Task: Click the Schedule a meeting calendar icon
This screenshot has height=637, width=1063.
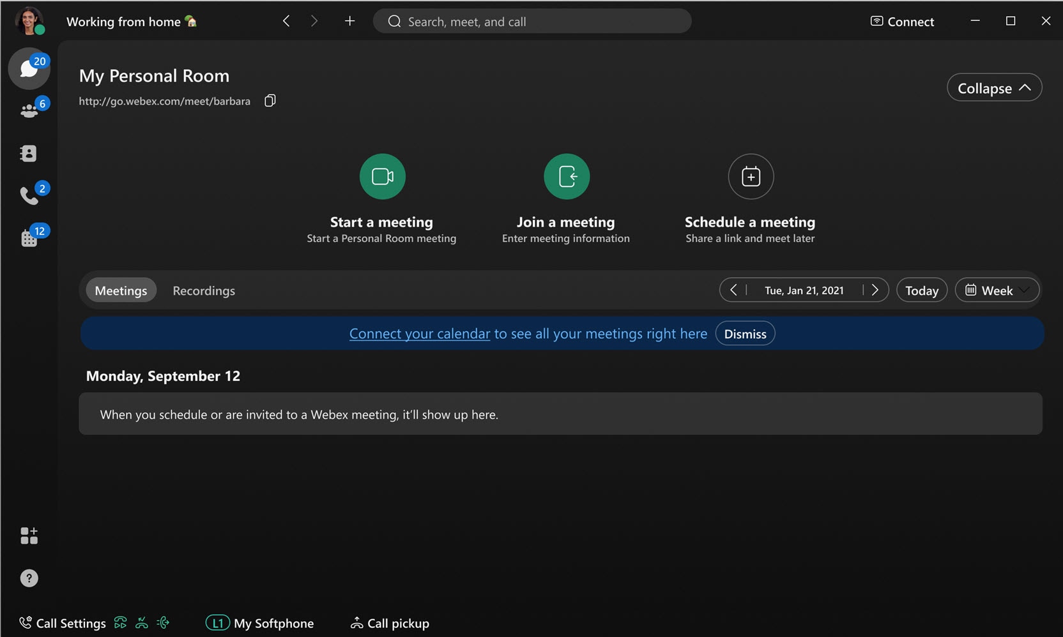Action: click(x=751, y=176)
